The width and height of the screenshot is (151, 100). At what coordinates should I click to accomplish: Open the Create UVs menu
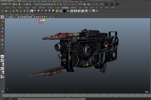pyautogui.click(x=65, y=2)
